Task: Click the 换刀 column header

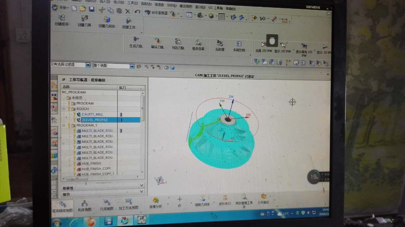Action: coord(131,87)
